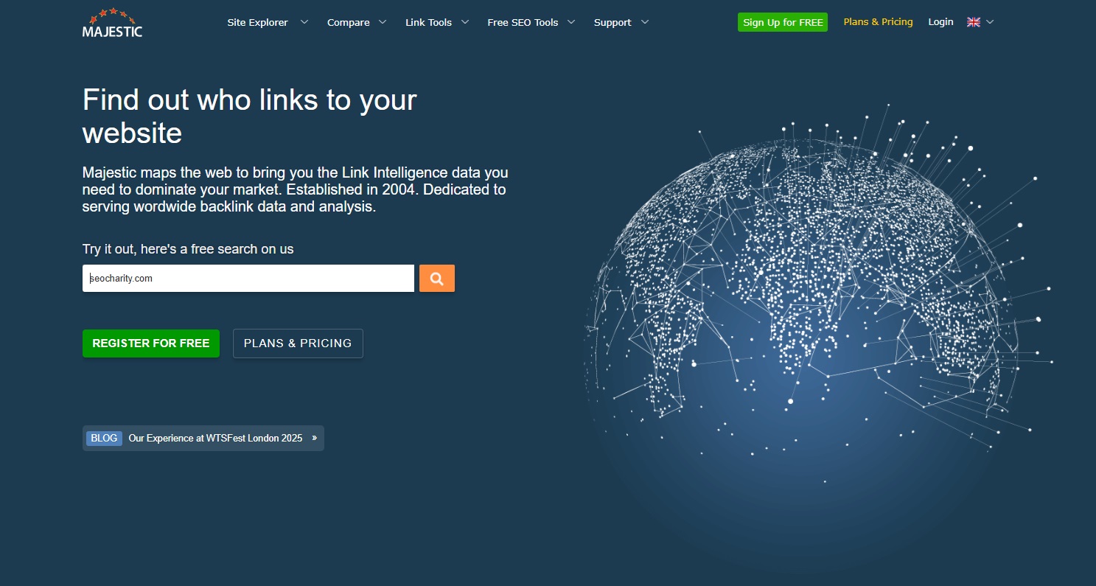Click the UK flag language icon
This screenshot has height=586, width=1096.
[974, 22]
